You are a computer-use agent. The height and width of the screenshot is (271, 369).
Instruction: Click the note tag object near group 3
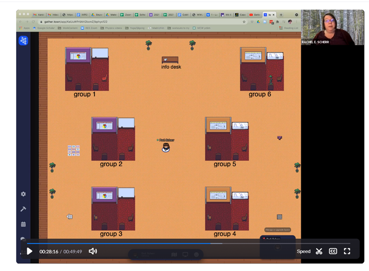click(x=69, y=217)
